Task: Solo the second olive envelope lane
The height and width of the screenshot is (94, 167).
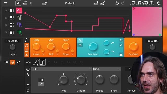Action: coord(6,18)
